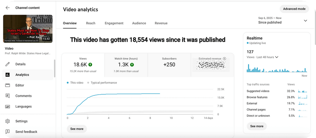Click the Advanced mode button
Image resolution: width=316 pixels, height=138 pixels.
pos(294,9)
